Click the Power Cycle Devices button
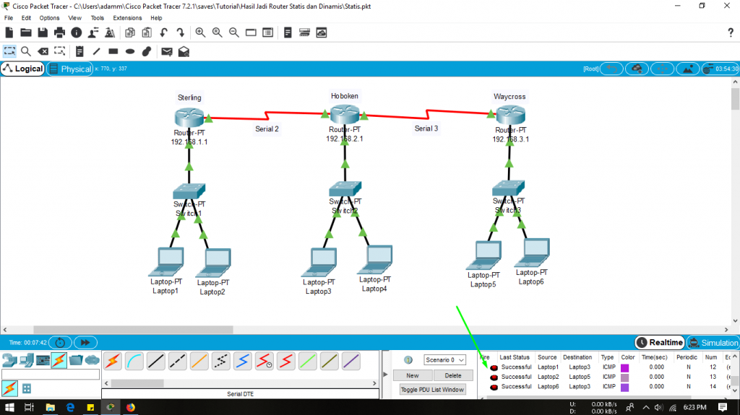This screenshot has height=415, width=740. pyautogui.click(x=60, y=342)
